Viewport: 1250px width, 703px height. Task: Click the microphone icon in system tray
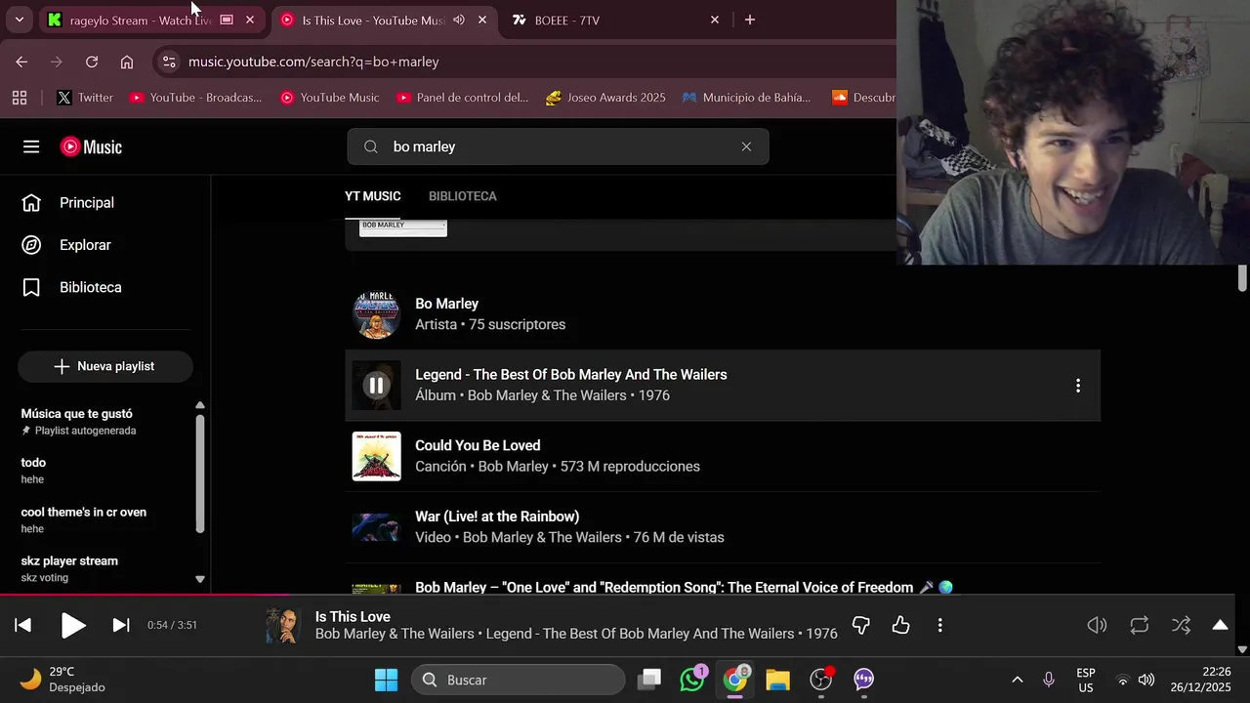[x=1048, y=680]
